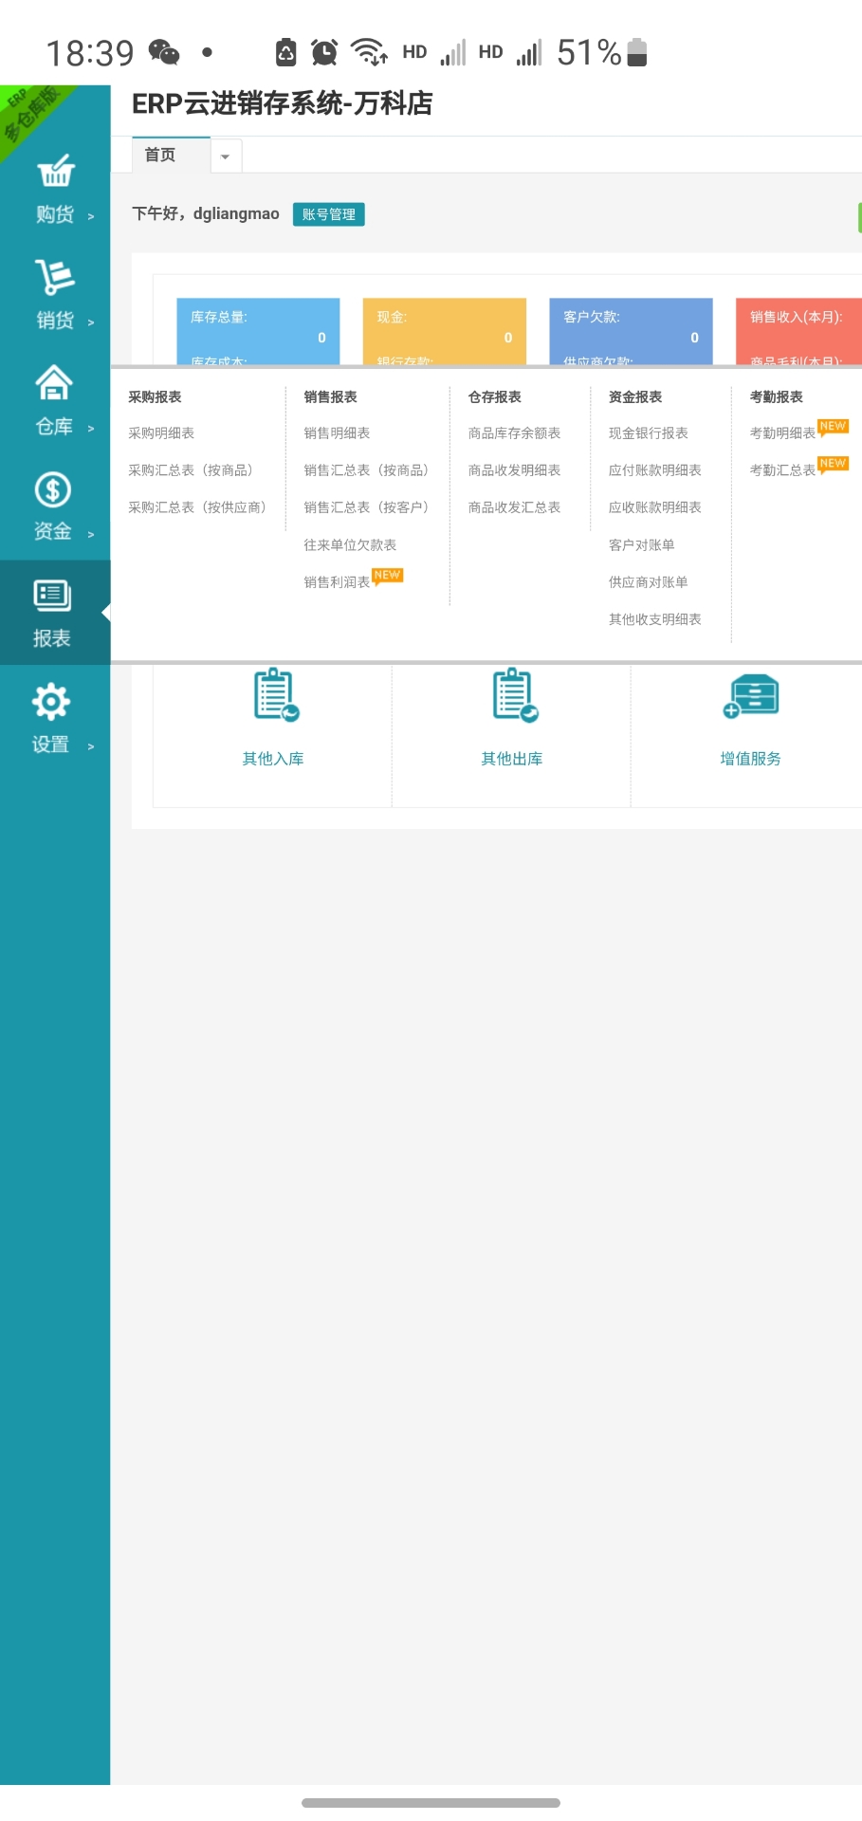Open 商品库存余额表 report
The width and height of the screenshot is (862, 1821).
click(514, 433)
